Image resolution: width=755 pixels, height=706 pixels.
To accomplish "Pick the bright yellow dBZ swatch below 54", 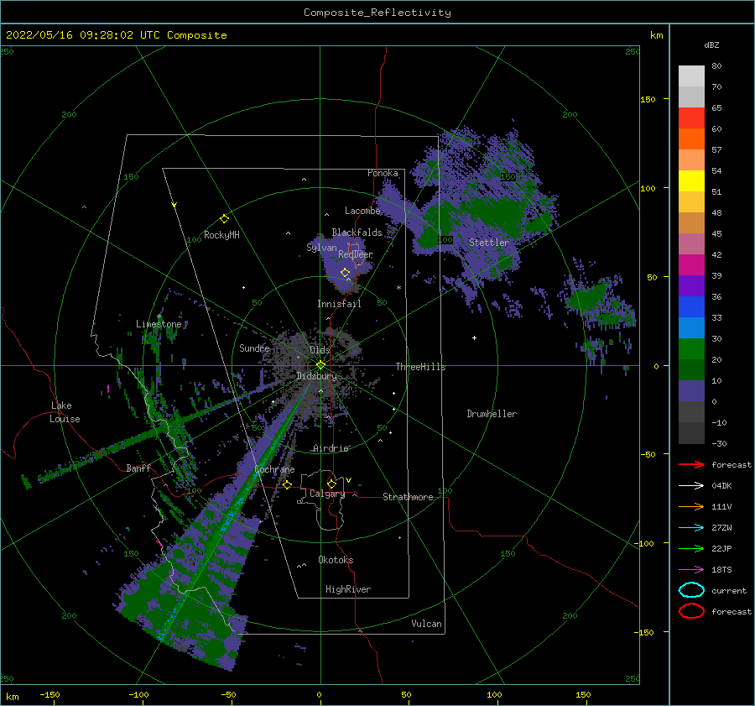I will (x=691, y=181).
